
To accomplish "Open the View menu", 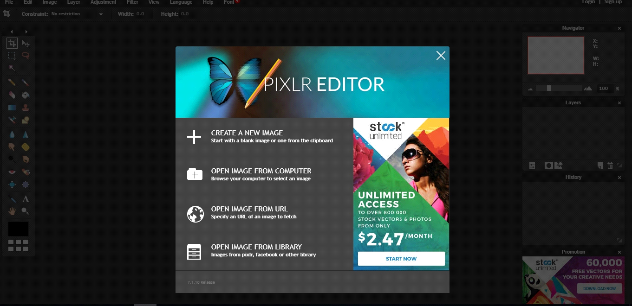I will pos(154,2).
